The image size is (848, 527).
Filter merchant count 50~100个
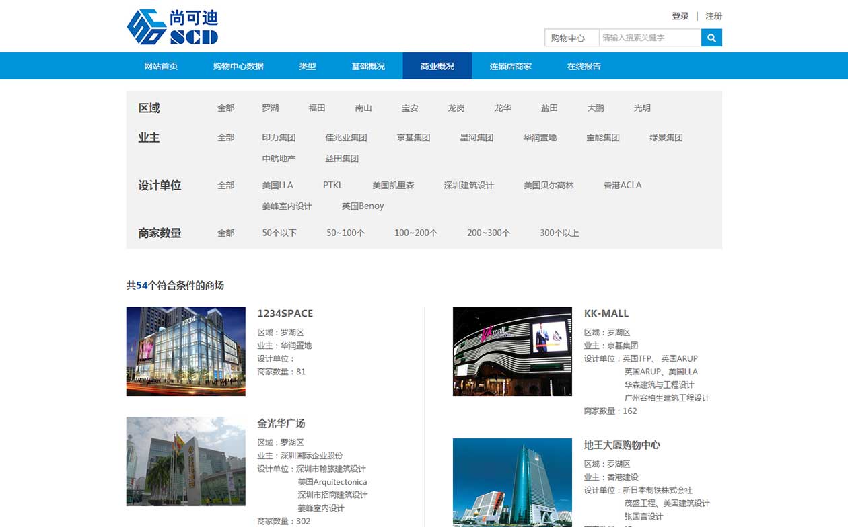click(346, 233)
